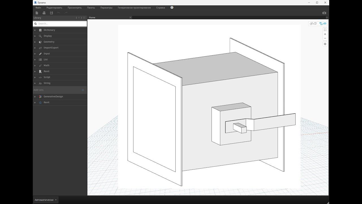Click the Revit add-on icon

(x=40, y=103)
